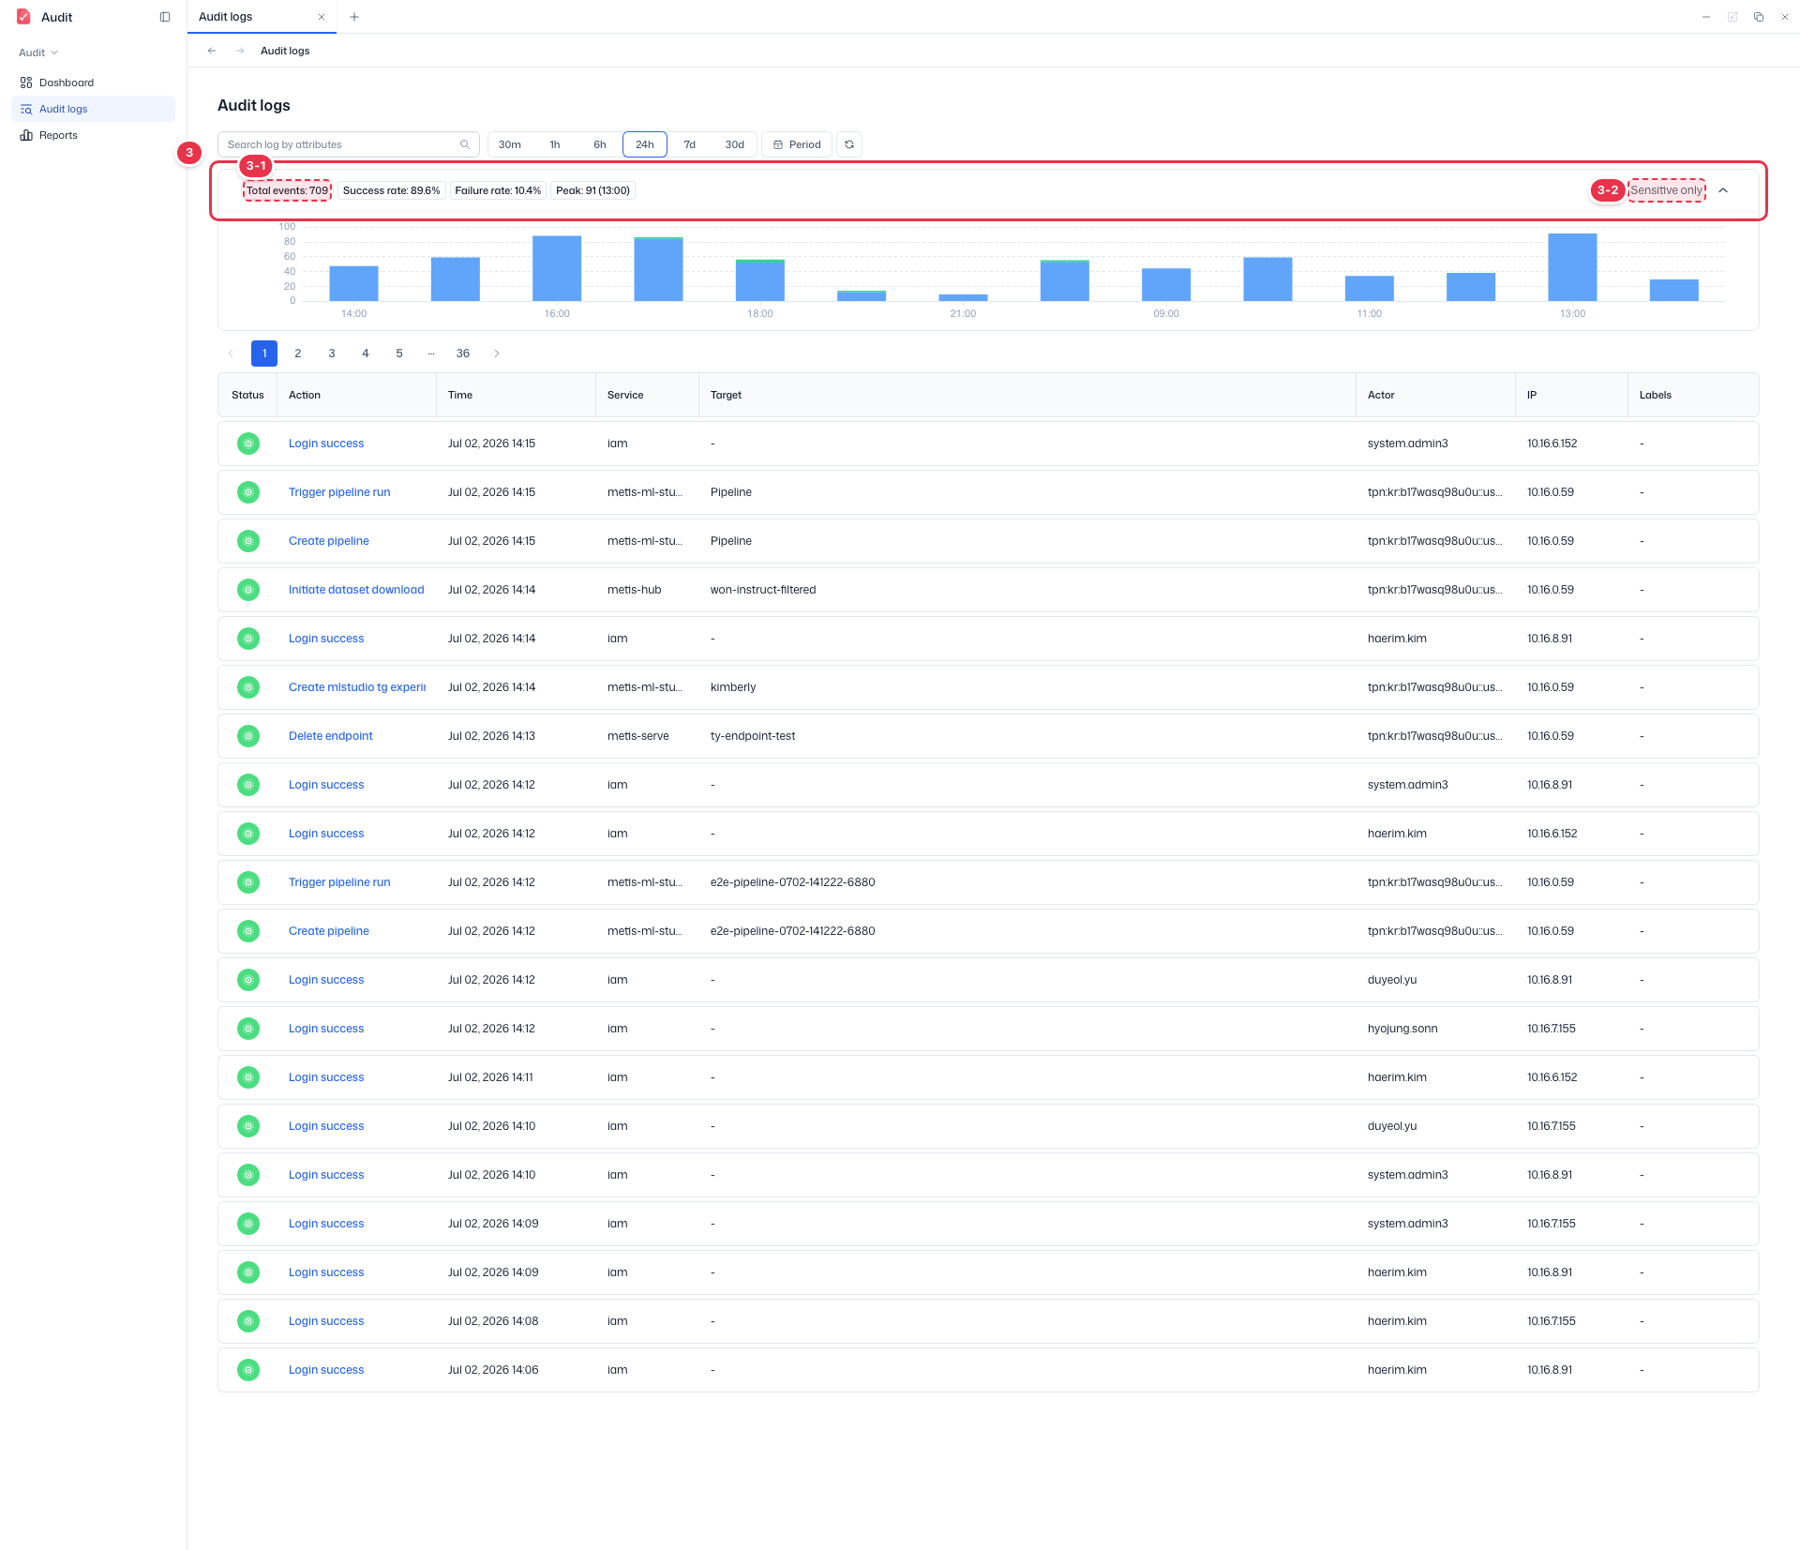Image resolution: width=1800 pixels, height=1550 pixels.
Task: Select the 30m time range
Action: pyautogui.click(x=510, y=144)
